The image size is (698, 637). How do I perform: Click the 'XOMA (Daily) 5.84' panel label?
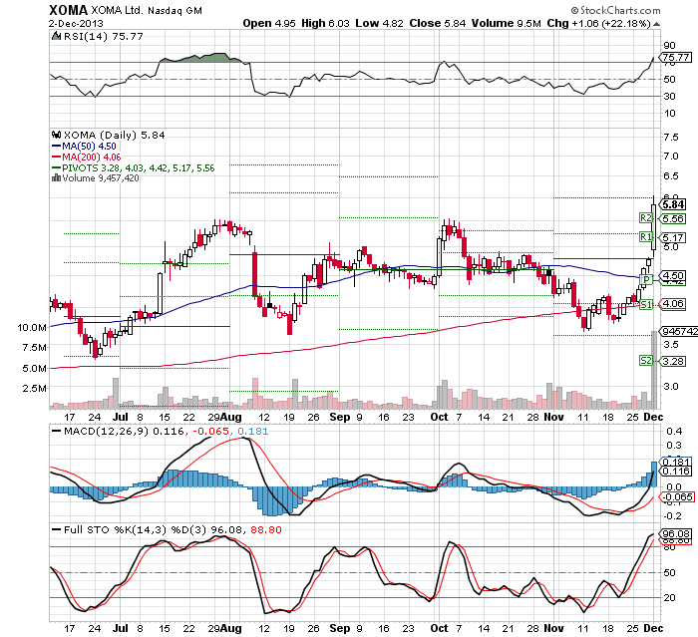coord(114,135)
